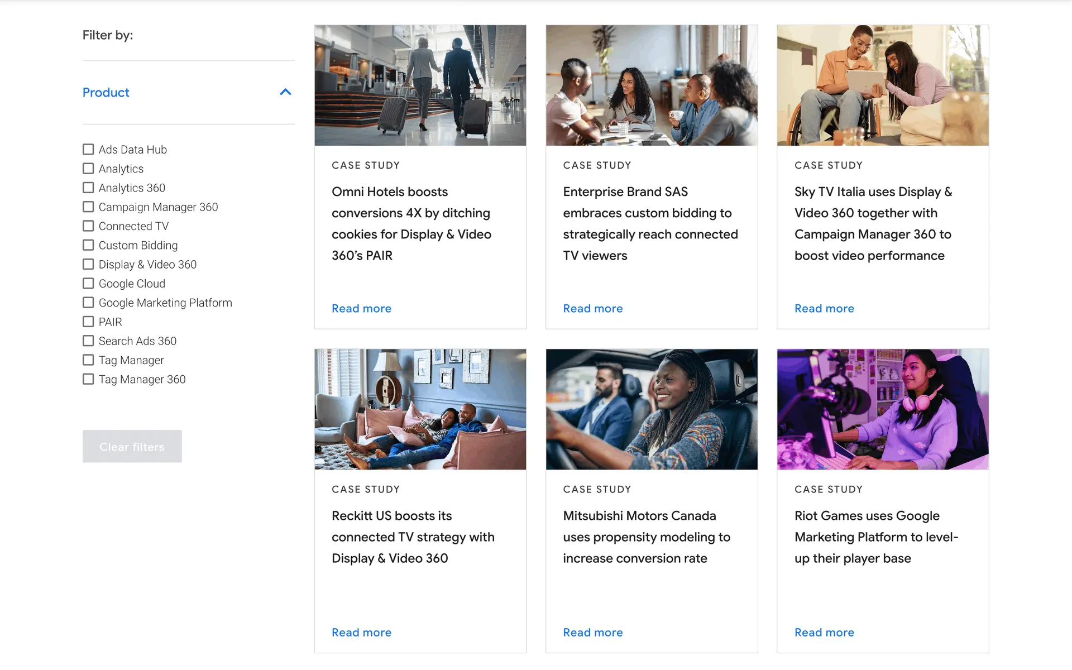Screen dimensions: 1072x670
Task: Check the Google Marketing Platform filter
Action: point(88,303)
